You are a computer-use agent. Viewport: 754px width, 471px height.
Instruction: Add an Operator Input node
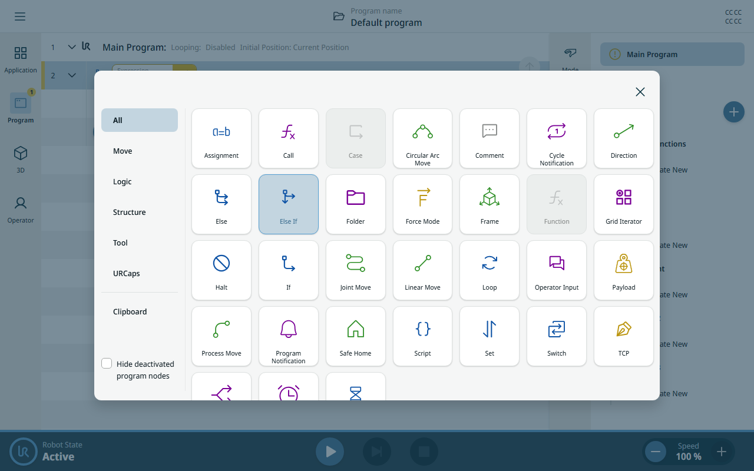coord(557,270)
